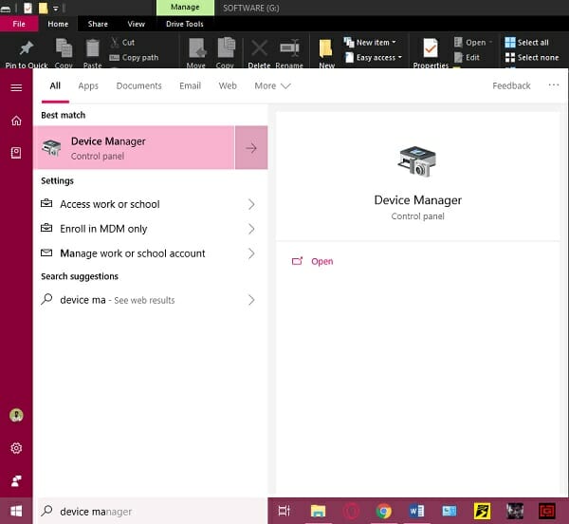This screenshot has width=569, height=524.
Task: Expand Access work or school chevron
Action: click(x=251, y=204)
